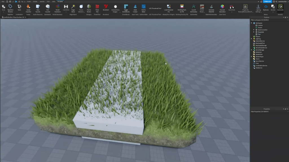Collapse the Workspace tree node
289x162 pixels.
pyautogui.click(x=251, y=23)
